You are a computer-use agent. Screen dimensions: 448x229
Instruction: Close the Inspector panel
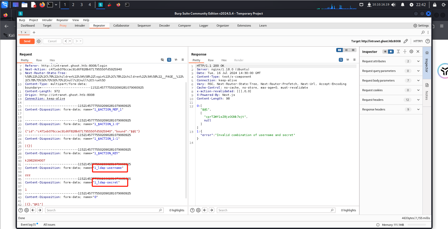pyautogui.click(x=418, y=52)
